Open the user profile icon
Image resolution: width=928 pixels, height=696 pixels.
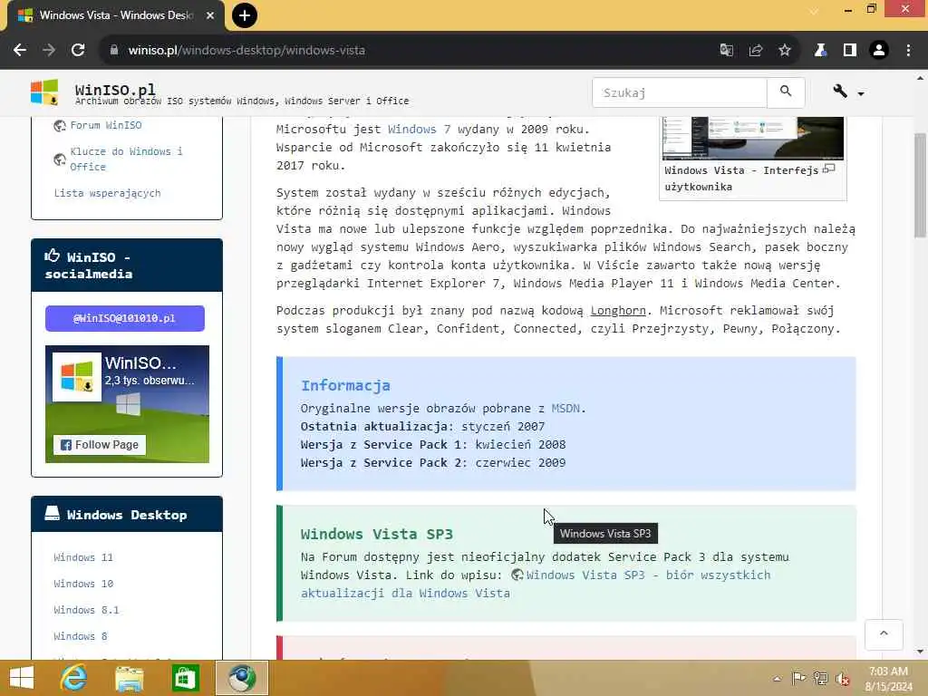pyautogui.click(x=879, y=51)
